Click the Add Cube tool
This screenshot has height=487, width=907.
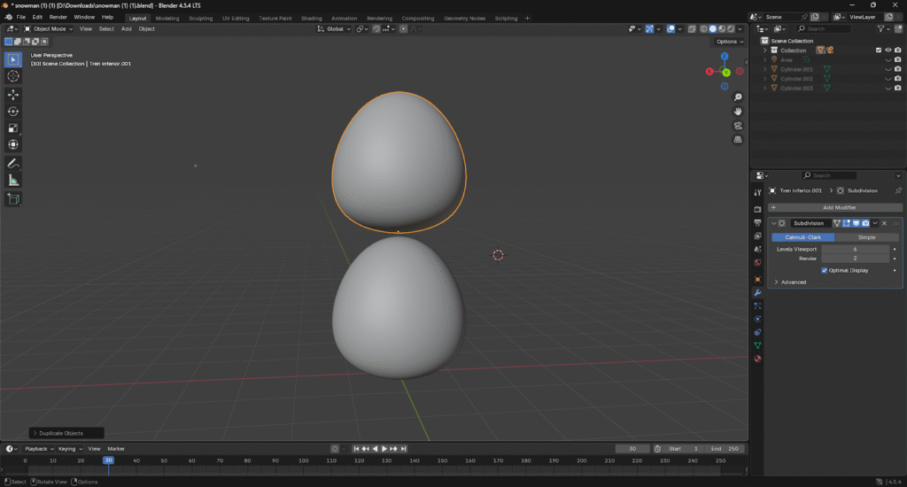pyautogui.click(x=13, y=199)
